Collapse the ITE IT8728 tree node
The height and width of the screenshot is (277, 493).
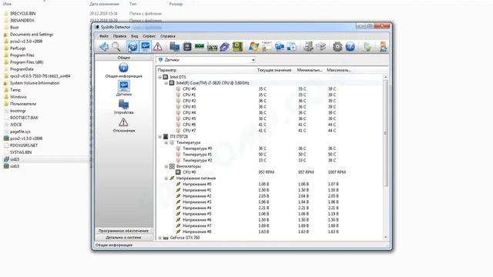159,137
